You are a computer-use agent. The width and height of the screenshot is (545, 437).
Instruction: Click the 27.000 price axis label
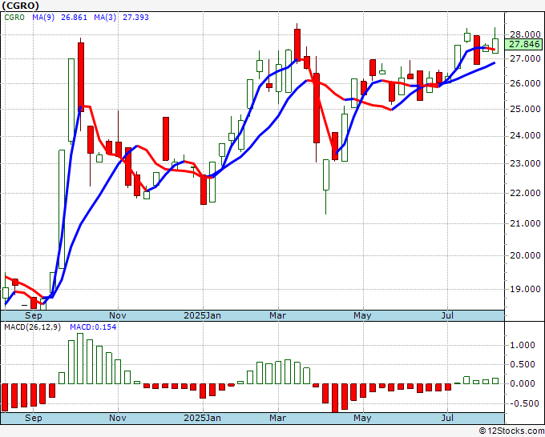525,58
